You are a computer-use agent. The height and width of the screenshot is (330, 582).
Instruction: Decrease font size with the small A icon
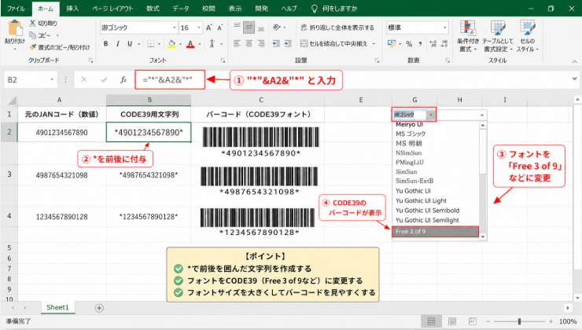pos(220,27)
